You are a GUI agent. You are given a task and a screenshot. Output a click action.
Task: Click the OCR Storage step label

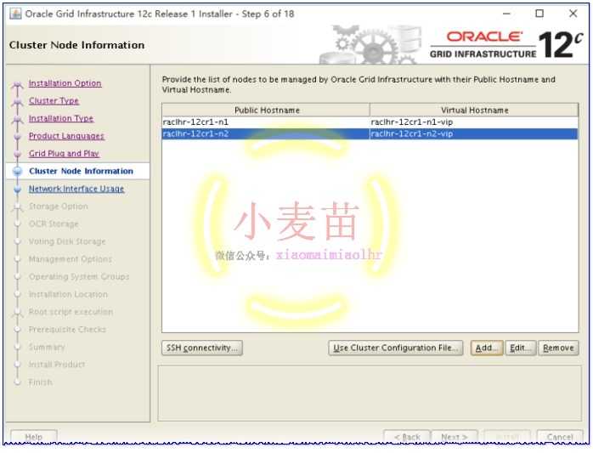pyautogui.click(x=54, y=224)
